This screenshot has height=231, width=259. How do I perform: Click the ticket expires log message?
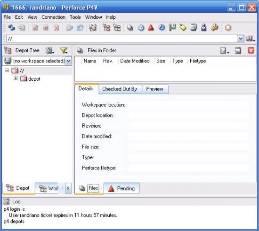pos(63,215)
